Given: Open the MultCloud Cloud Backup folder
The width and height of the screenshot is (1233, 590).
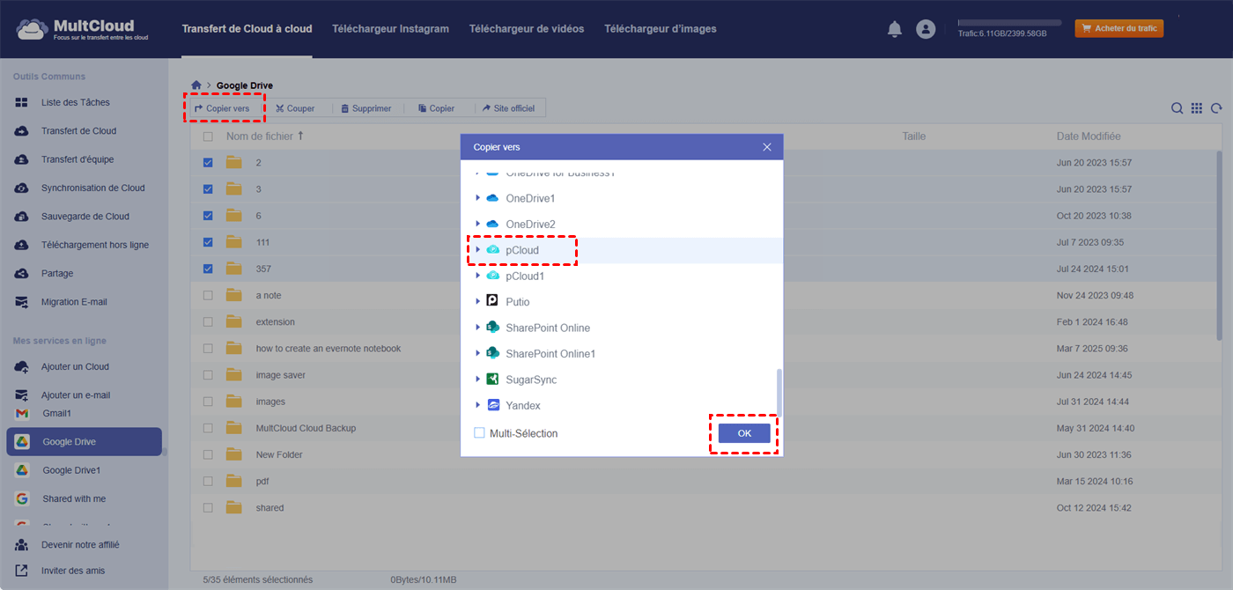Looking at the screenshot, I should [306, 428].
